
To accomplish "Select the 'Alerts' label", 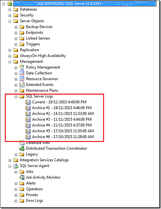I will [x=31, y=183].
